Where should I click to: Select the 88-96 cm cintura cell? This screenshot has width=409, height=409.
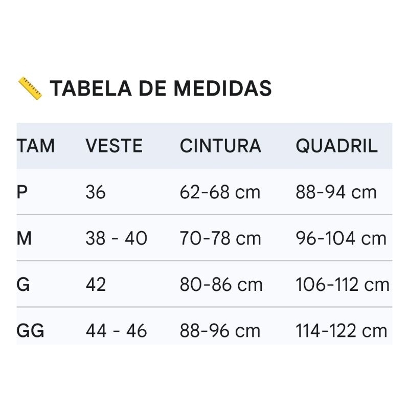click(220, 331)
